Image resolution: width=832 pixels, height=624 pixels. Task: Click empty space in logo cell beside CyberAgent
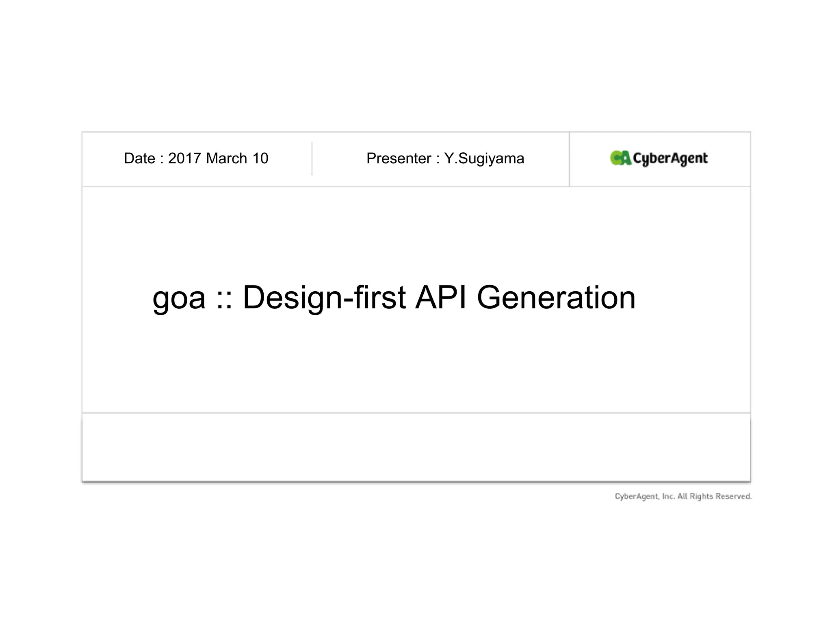click(x=729, y=159)
